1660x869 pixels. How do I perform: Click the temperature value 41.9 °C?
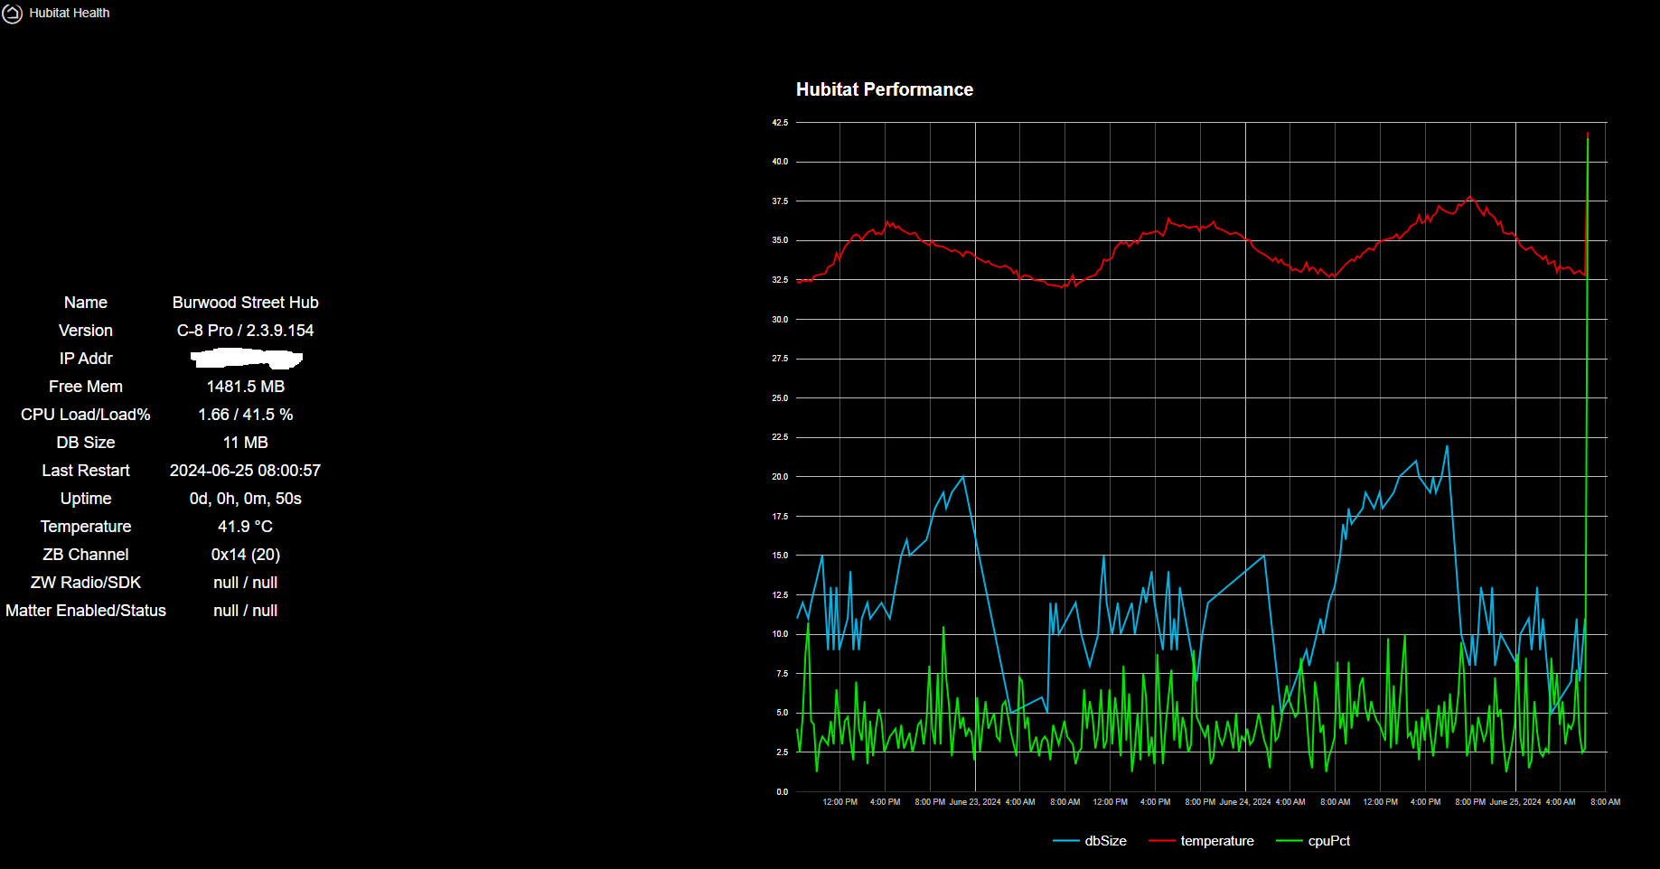click(246, 527)
